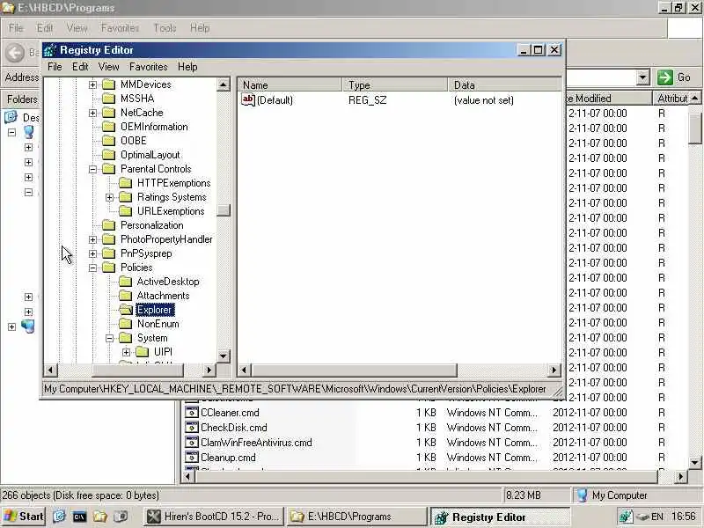Viewport: 704px width, 528px height.
Task: Open the Address bar dropdown arrow
Action: point(643,77)
